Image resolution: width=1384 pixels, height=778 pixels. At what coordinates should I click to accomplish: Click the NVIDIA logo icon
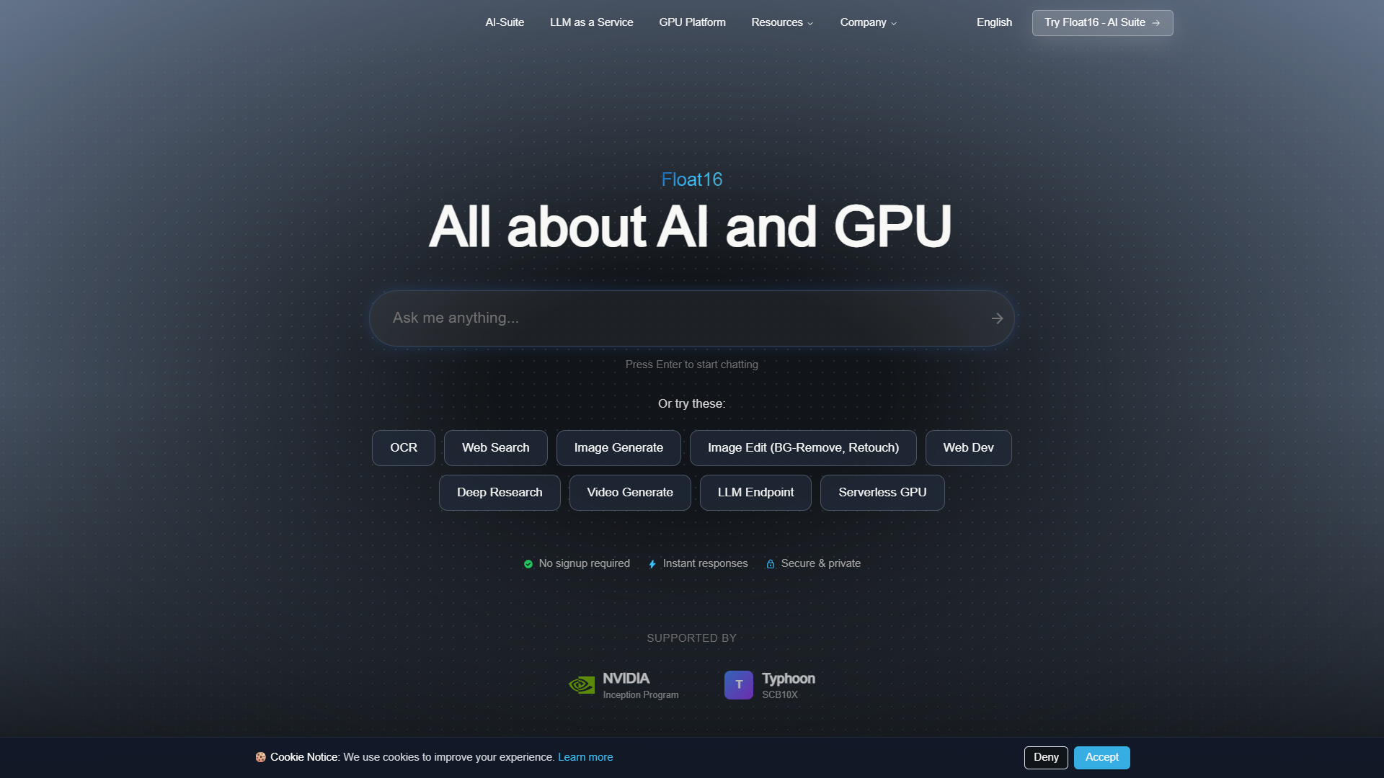click(x=582, y=685)
